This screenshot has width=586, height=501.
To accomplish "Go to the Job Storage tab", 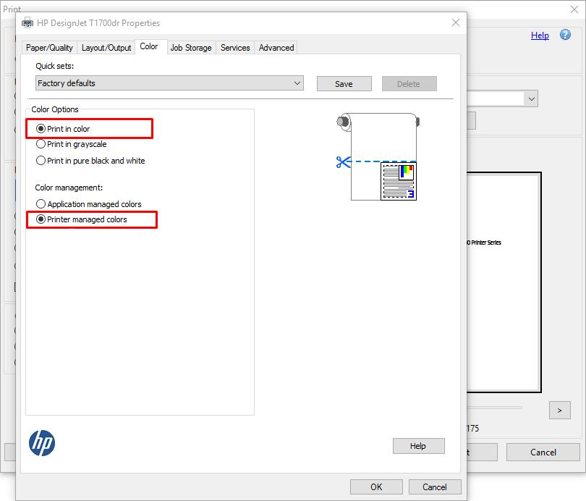I will [191, 48].
